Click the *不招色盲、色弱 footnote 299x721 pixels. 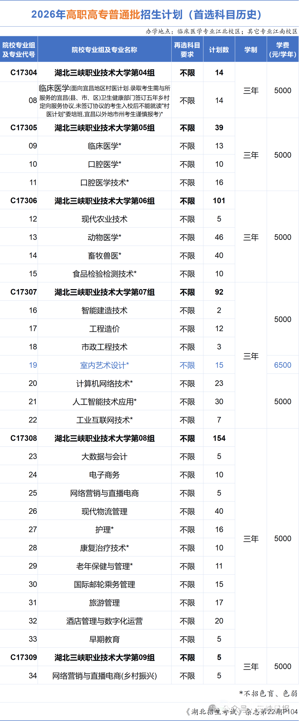268,694
